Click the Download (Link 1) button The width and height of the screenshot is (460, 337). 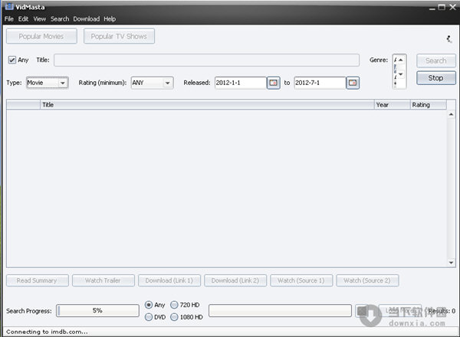click(x=169, y=280)
